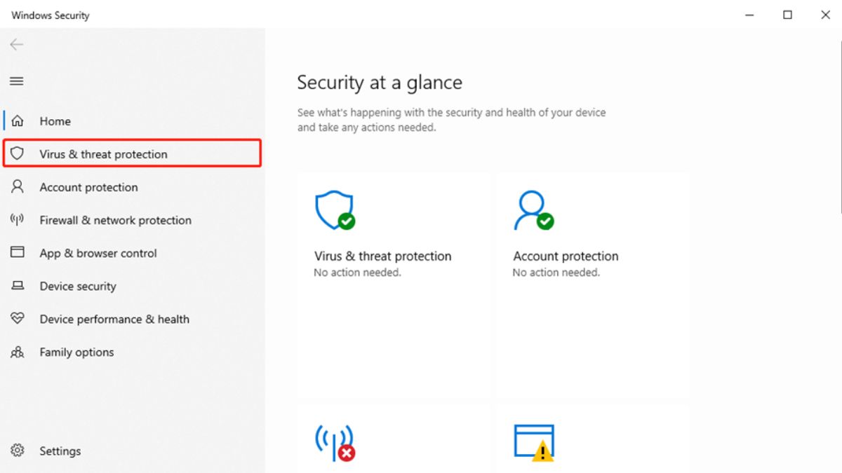Go back using the back arrow

[x=16, y=45]
